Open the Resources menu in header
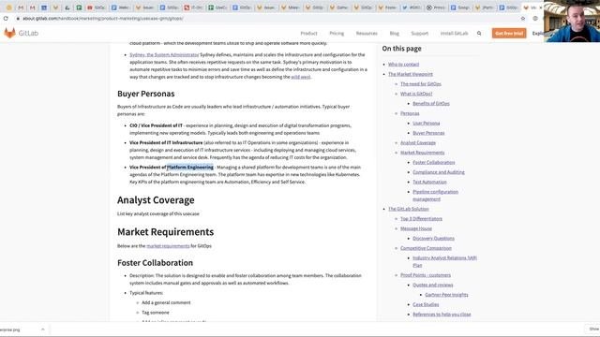 (x=367, y=34)
